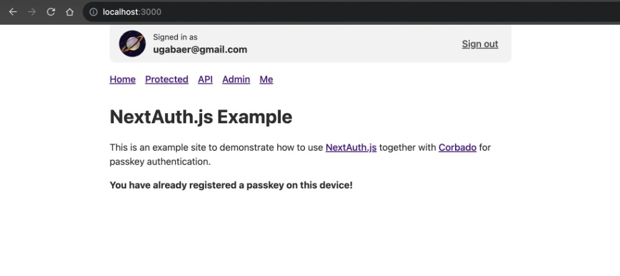Go to the Protected page
This screenshot has width=620, height=276.
click(x=166, y=79)
